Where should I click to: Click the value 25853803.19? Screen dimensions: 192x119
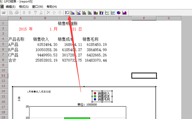[47, 60]
